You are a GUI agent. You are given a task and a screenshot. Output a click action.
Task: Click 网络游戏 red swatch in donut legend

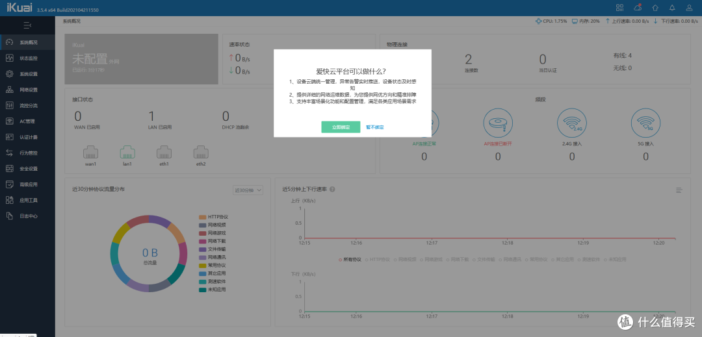pos(202,233)
